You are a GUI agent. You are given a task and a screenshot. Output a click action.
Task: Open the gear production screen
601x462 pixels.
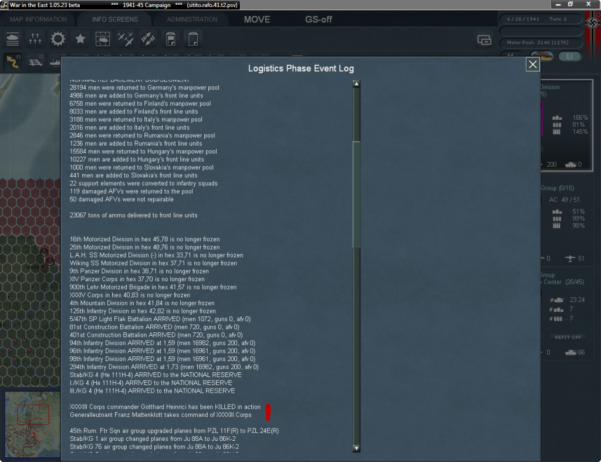58,39
